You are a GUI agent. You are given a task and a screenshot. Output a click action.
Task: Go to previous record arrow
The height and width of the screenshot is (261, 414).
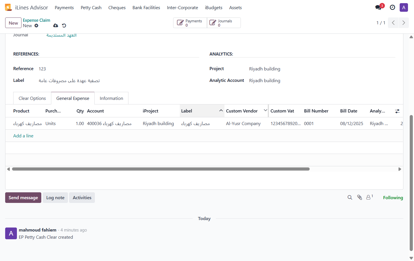(x=393, y=23)
